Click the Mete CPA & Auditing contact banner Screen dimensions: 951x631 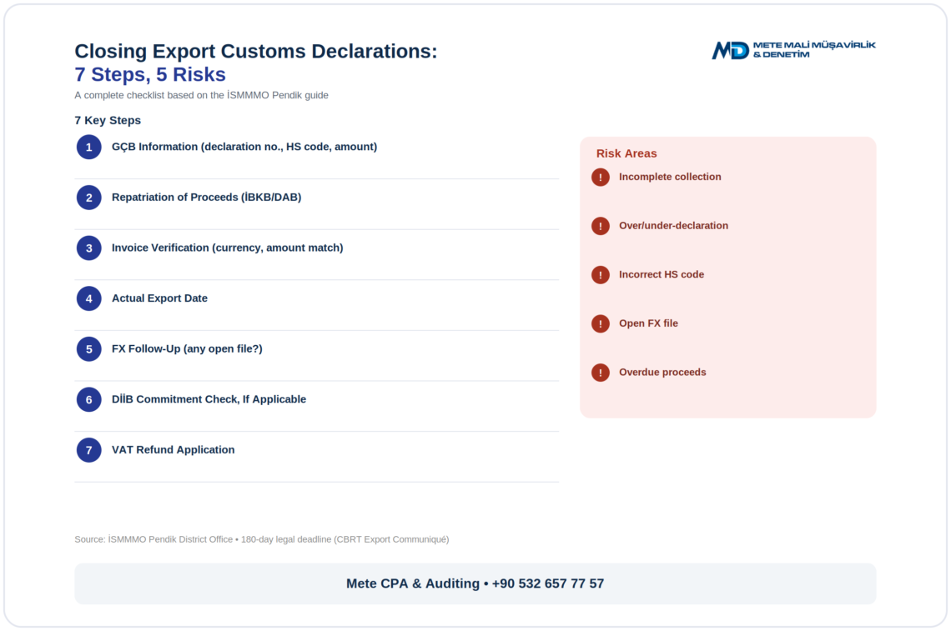point(475,583)
